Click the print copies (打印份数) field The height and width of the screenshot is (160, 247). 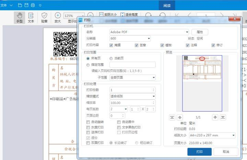point(132,90)
